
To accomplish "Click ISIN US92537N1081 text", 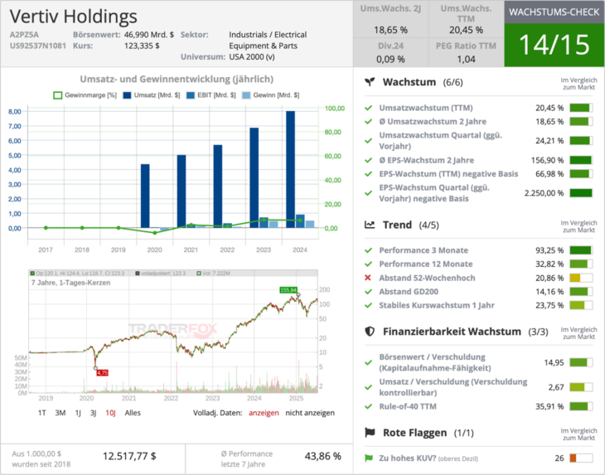I will click(38, 46).
